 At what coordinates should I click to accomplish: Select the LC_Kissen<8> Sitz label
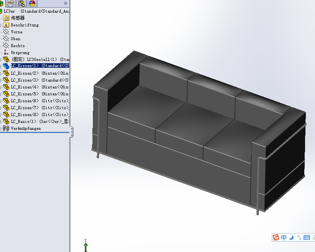coord(40,115)
